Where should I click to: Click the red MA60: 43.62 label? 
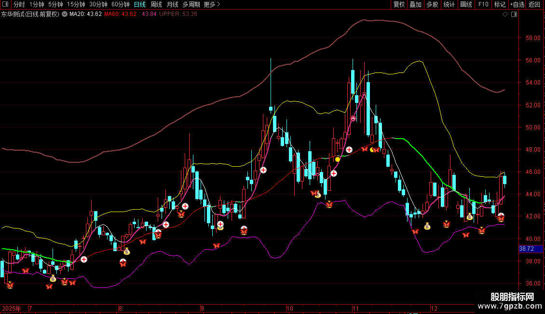(120, 14)
